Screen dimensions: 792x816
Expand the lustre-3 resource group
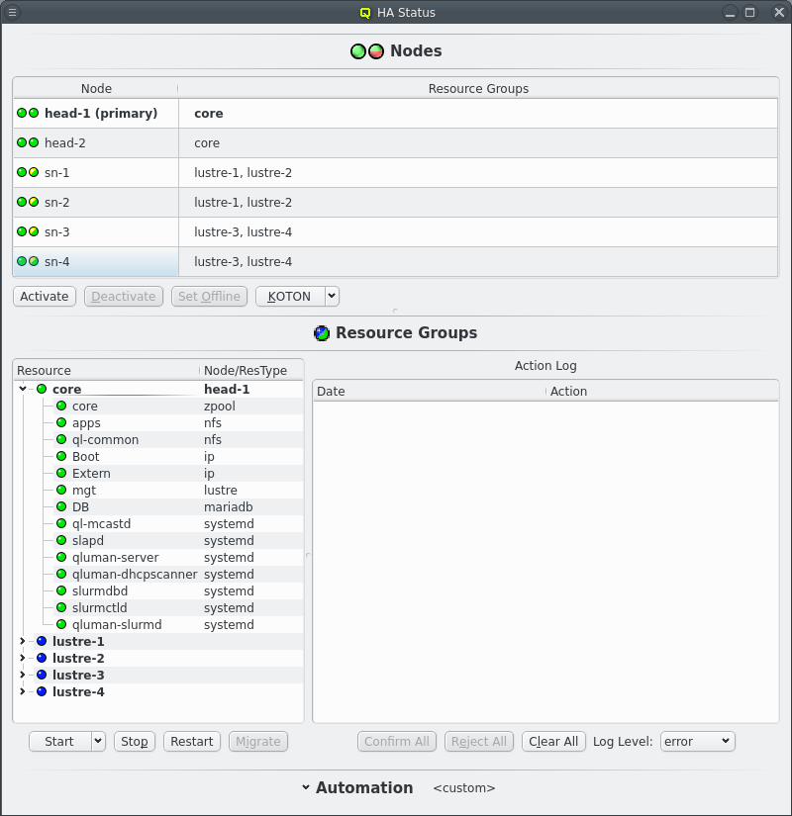pyautogui.click(x=23, y=675)
